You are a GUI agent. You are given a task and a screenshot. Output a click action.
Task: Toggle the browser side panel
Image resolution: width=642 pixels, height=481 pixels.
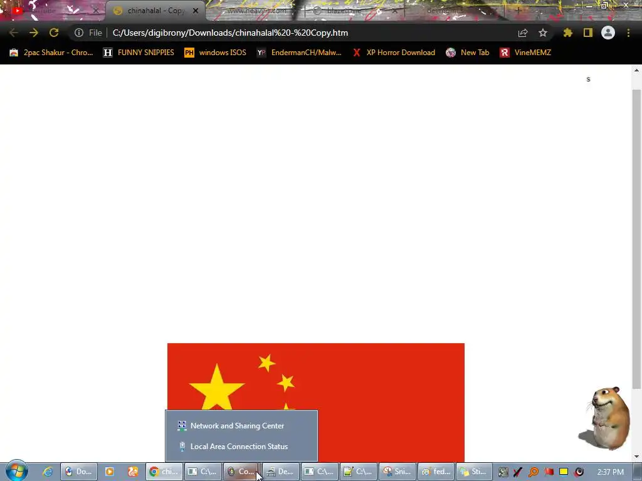[588, 33]
